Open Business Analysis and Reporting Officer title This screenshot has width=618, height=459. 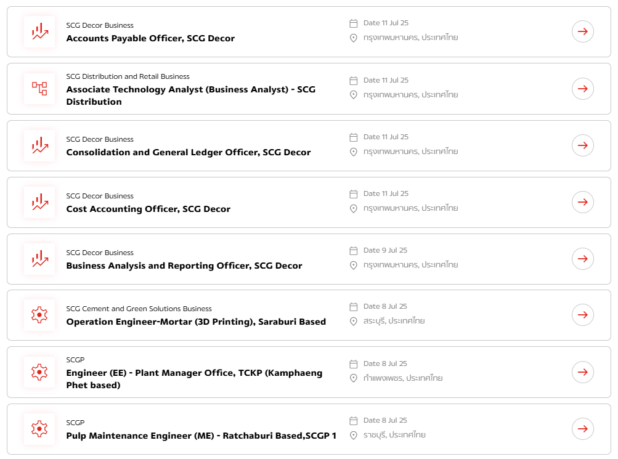[184, 266]
